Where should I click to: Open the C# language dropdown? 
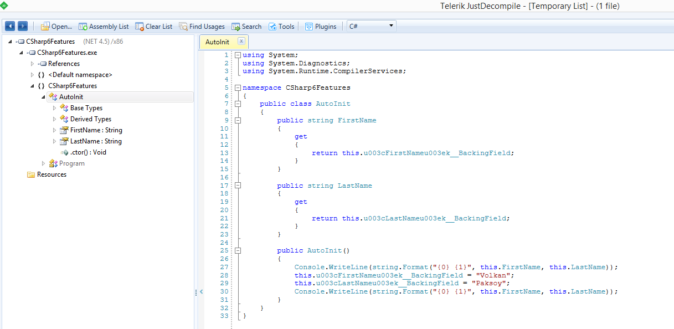tap(390, 25)
